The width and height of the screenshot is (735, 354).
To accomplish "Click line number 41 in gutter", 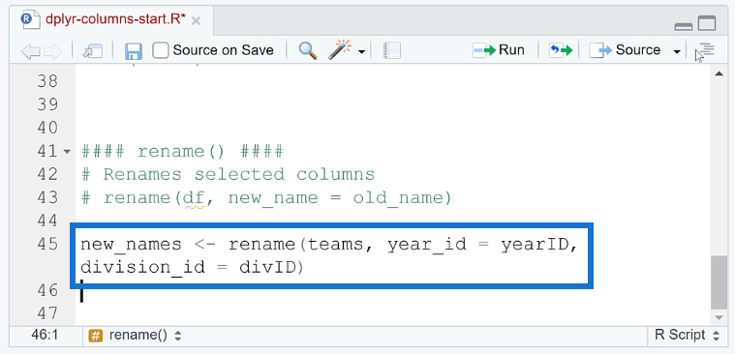I will 46,151.
